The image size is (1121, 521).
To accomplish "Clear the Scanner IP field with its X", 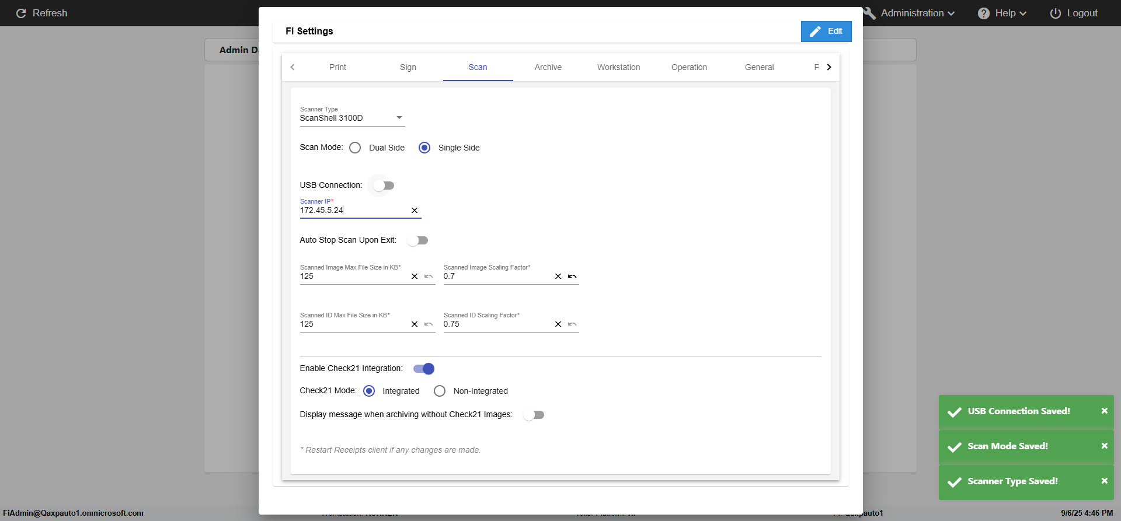I will [415, 211].
